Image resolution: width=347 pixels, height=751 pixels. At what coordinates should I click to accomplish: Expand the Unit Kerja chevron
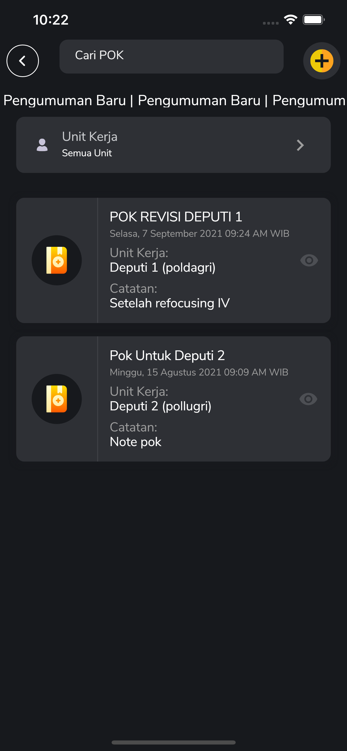[x=301, y=145]
